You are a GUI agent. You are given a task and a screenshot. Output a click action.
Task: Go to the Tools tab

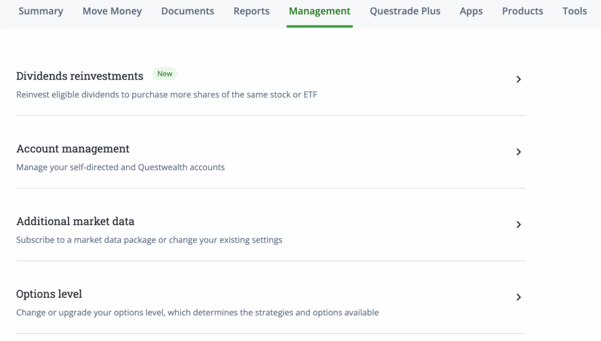point(574,11)
